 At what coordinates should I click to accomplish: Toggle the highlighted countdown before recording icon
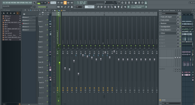point(65,3)
